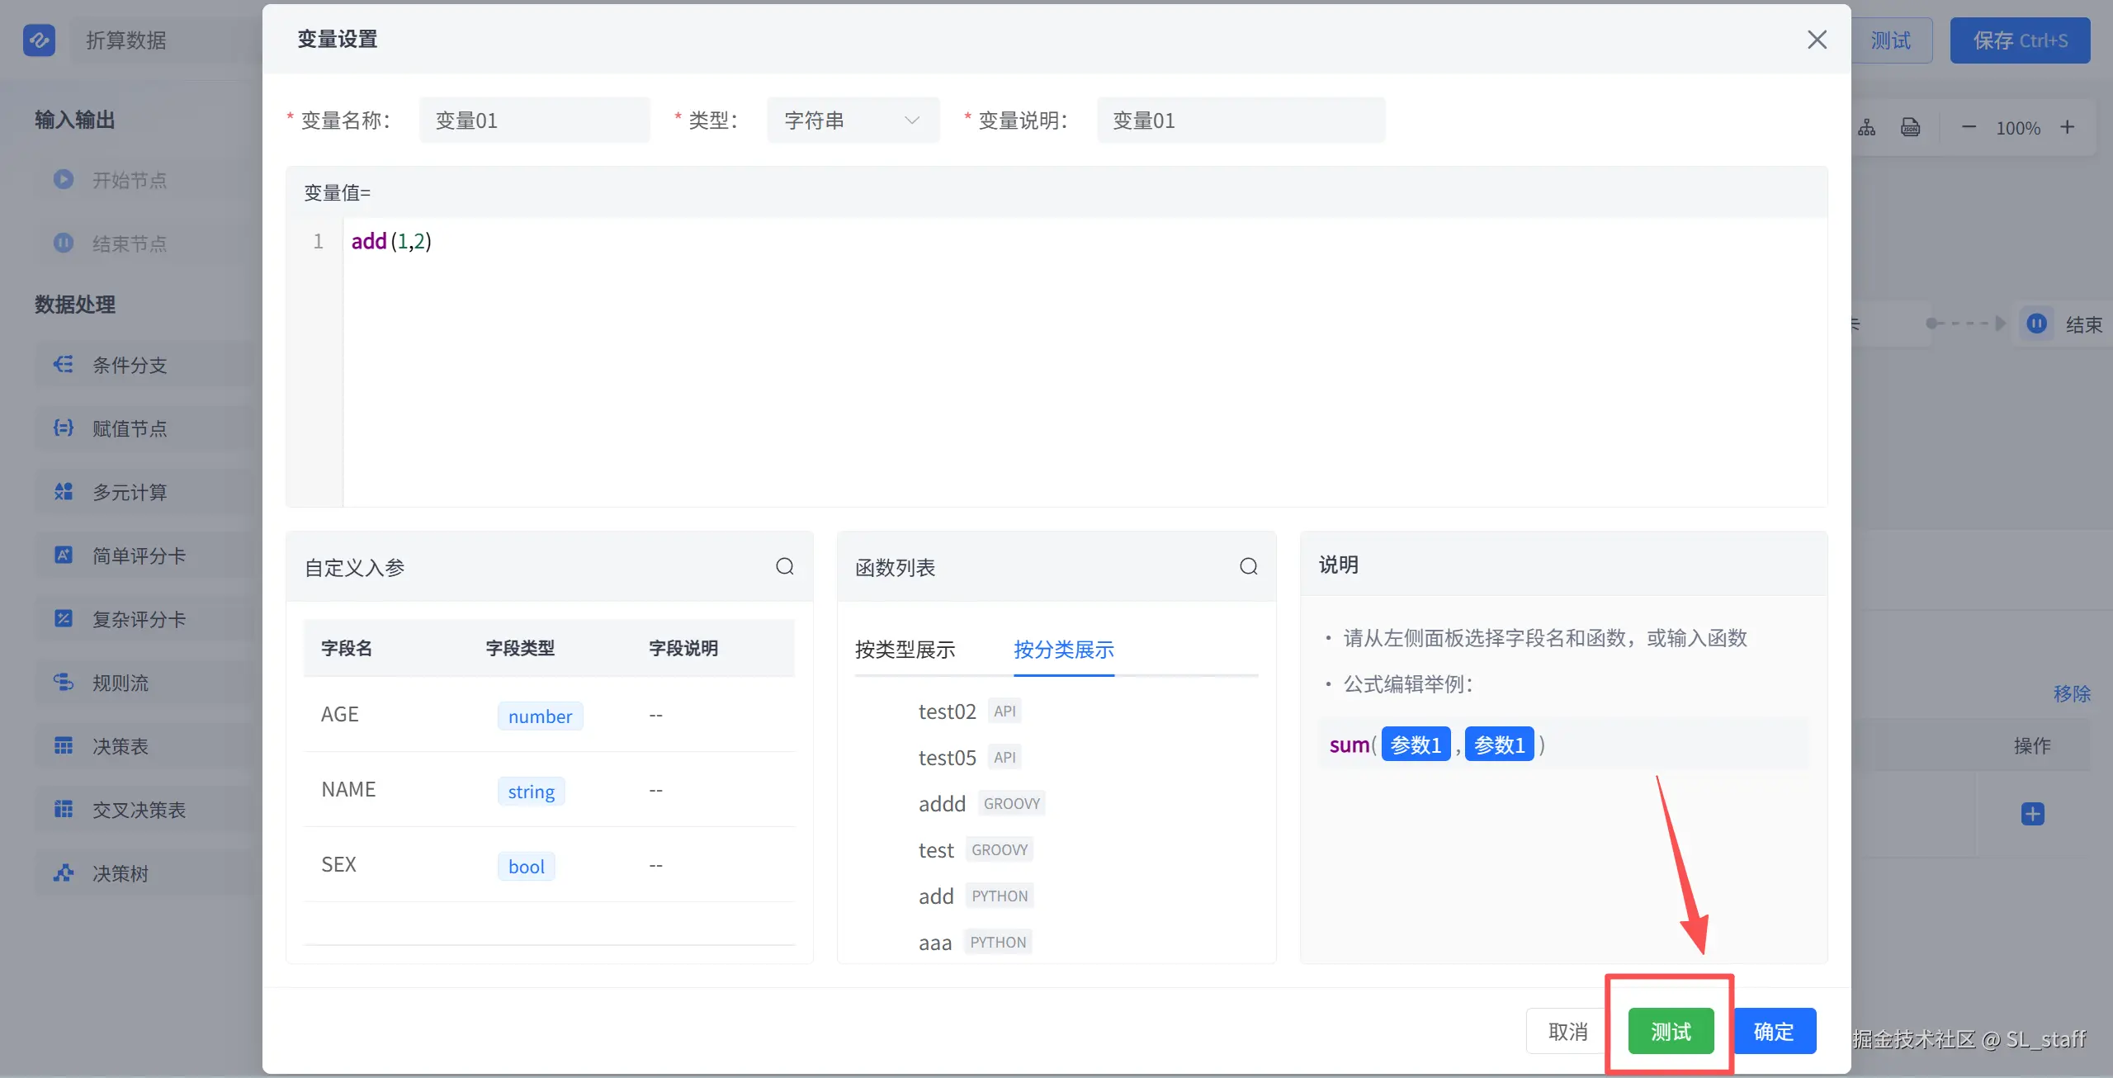Click the 输入输出 section heading
The image size is (2113, 1078).
coord(74,120)
